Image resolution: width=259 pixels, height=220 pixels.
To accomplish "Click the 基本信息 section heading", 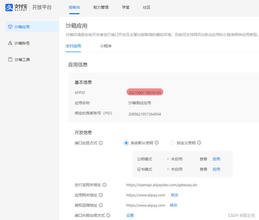I will tap(83, 82).
